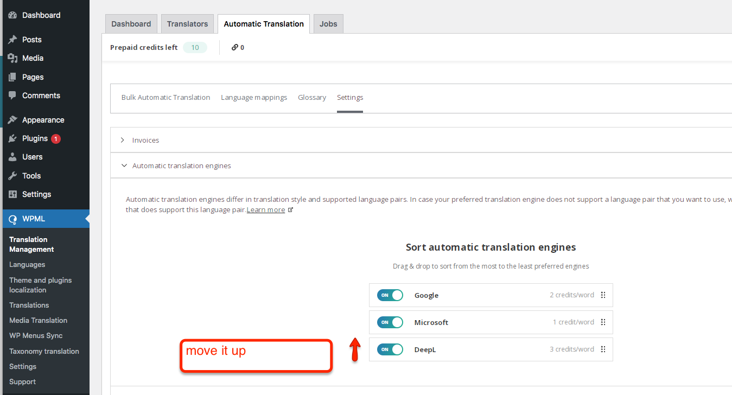
Task: Open the Glossary sub-tab
Action: tap(312, 98)
